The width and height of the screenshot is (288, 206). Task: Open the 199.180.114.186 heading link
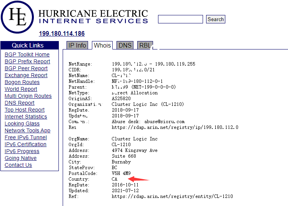pos(62,33)
